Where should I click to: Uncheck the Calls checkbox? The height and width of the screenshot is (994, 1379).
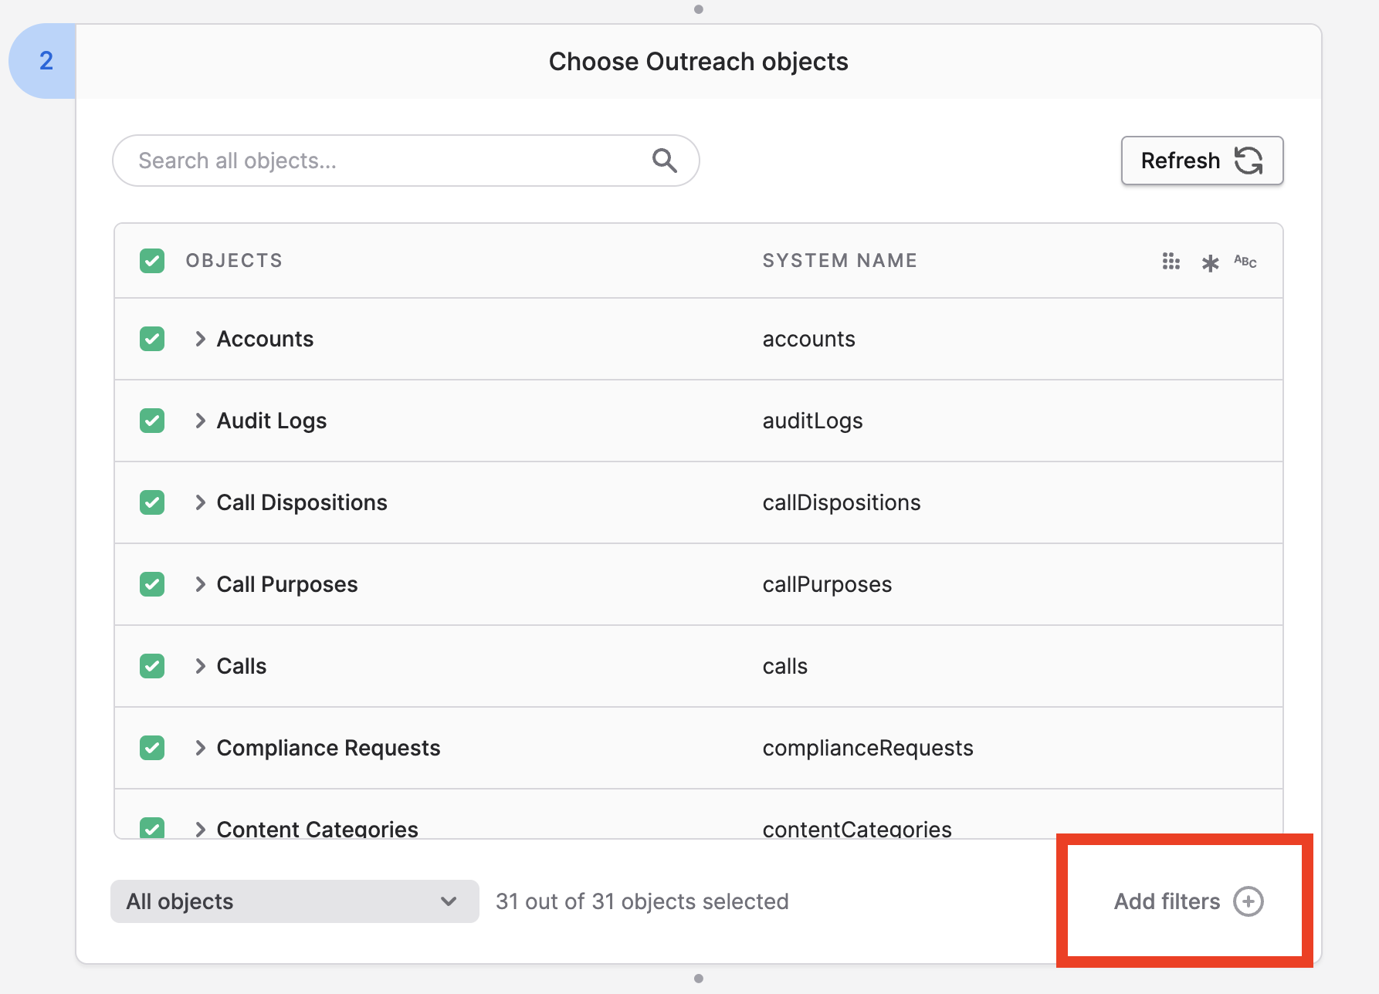(152, 666)
